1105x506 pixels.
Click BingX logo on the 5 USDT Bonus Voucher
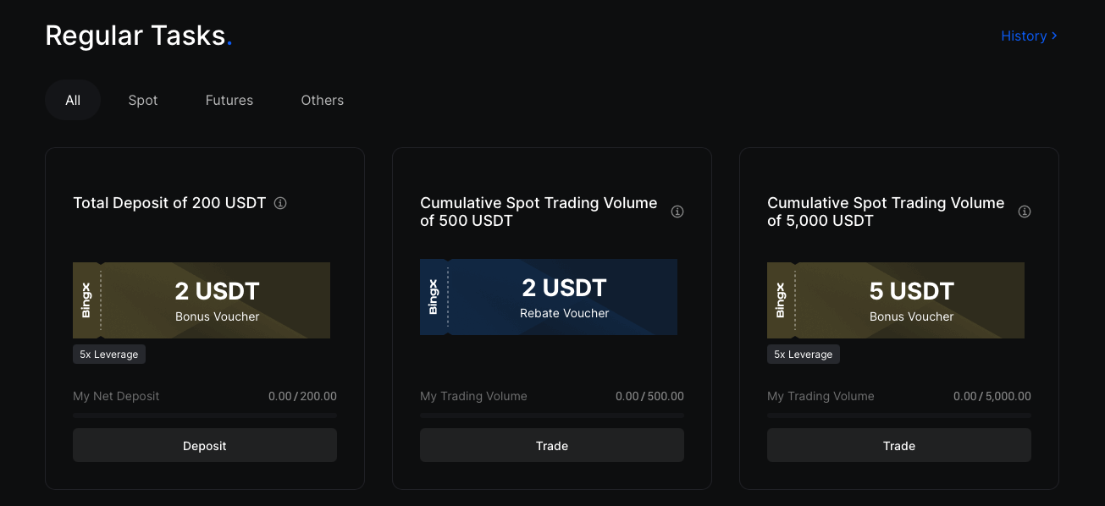780,300
